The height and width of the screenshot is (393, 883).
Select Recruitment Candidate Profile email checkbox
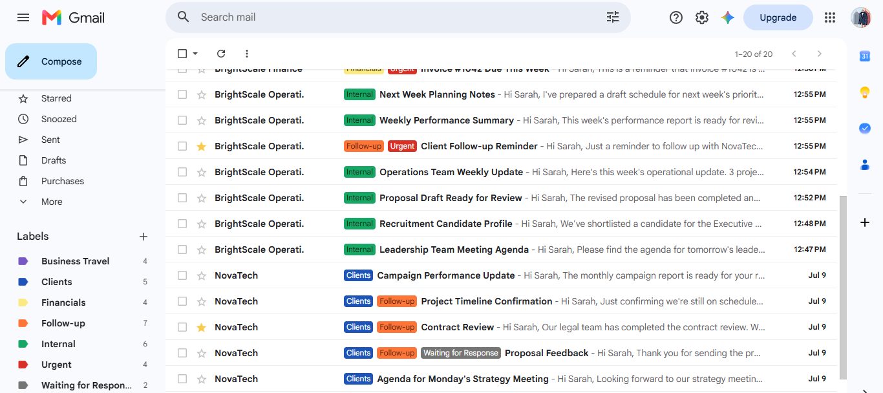click(x=182, y=224)
